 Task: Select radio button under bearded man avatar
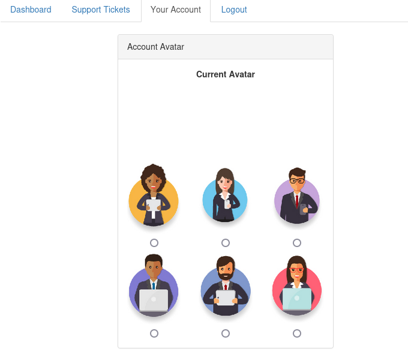[x=226, y=333]
